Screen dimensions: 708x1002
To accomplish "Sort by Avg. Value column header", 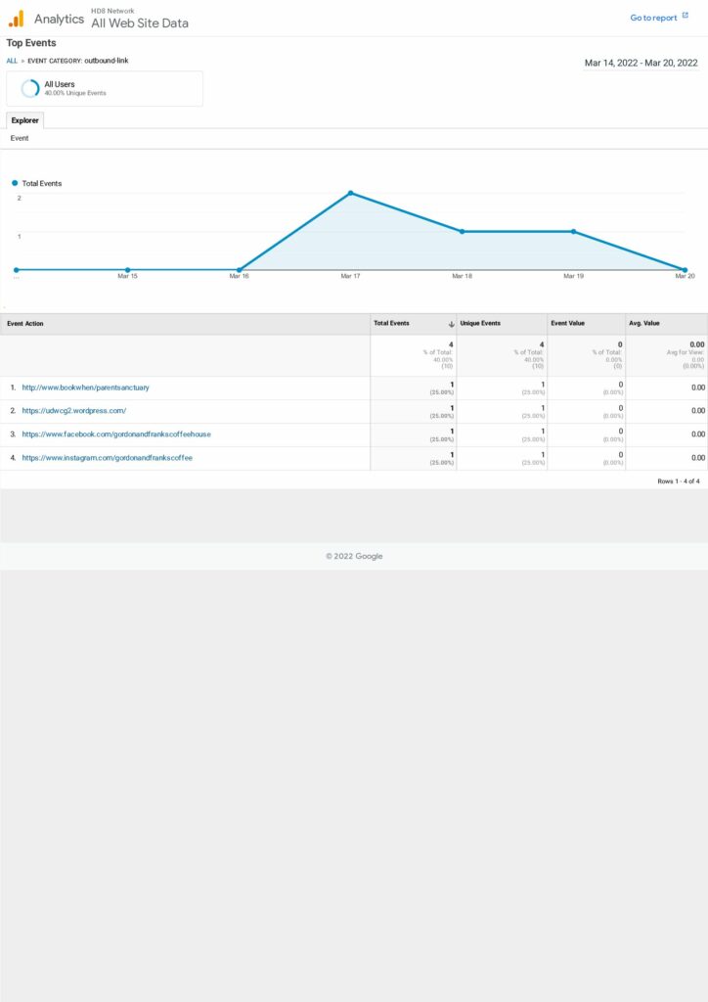I will (646, 324).
